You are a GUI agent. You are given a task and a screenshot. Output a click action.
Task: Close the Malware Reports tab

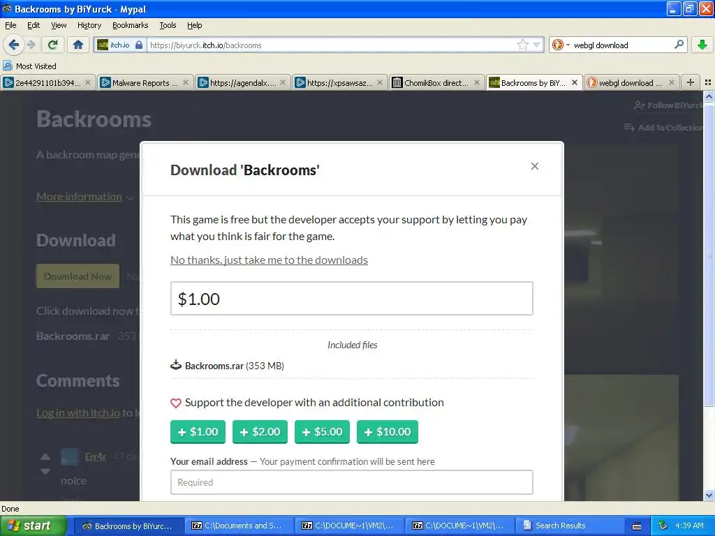click(x=186, y=82)
